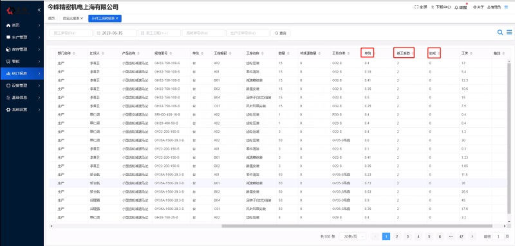Close the 自定义报表 tab
The image size is (515, 246).
pyautogui.click(x=82, y=19)
